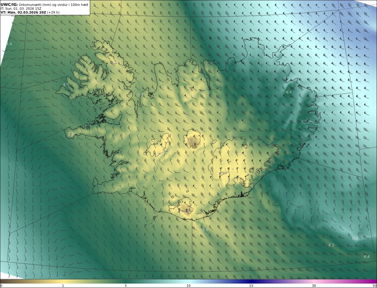This screenshot has height=288, width=377.
Task: Click the colorbar tick label 1
Action: click(x=63, y=286)
